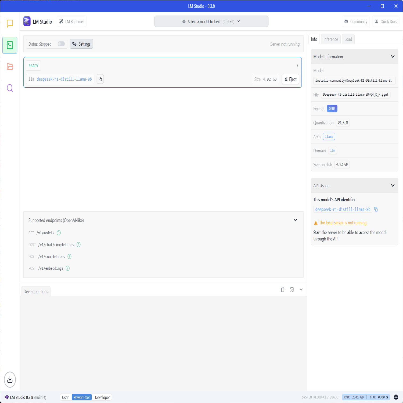Clear the Developer Logs with trash icon
403x403 pixels.
283,289
